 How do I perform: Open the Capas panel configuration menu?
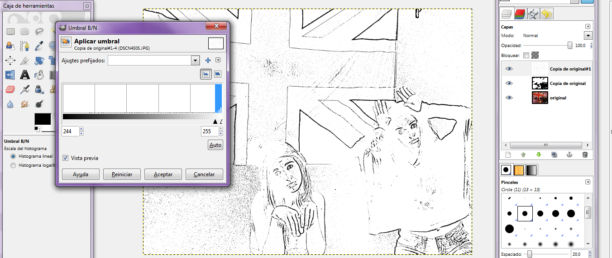[588, 26]
